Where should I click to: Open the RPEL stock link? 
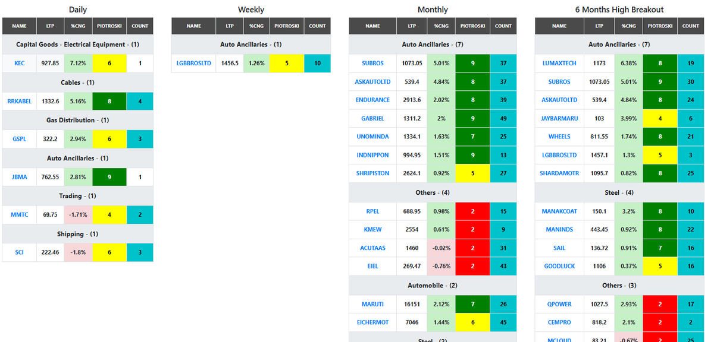tap(373, 211)
